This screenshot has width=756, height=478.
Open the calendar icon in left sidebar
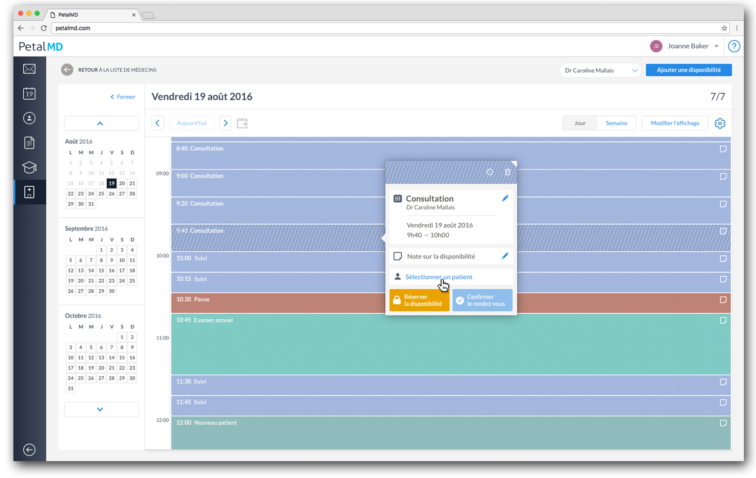[29, 94]
